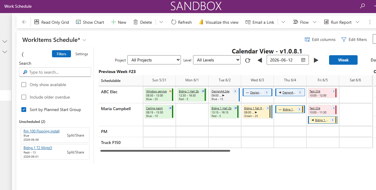Viewport: 376px width, 190px height.
Task: Open the Flow menu
Action: point(305,22)
